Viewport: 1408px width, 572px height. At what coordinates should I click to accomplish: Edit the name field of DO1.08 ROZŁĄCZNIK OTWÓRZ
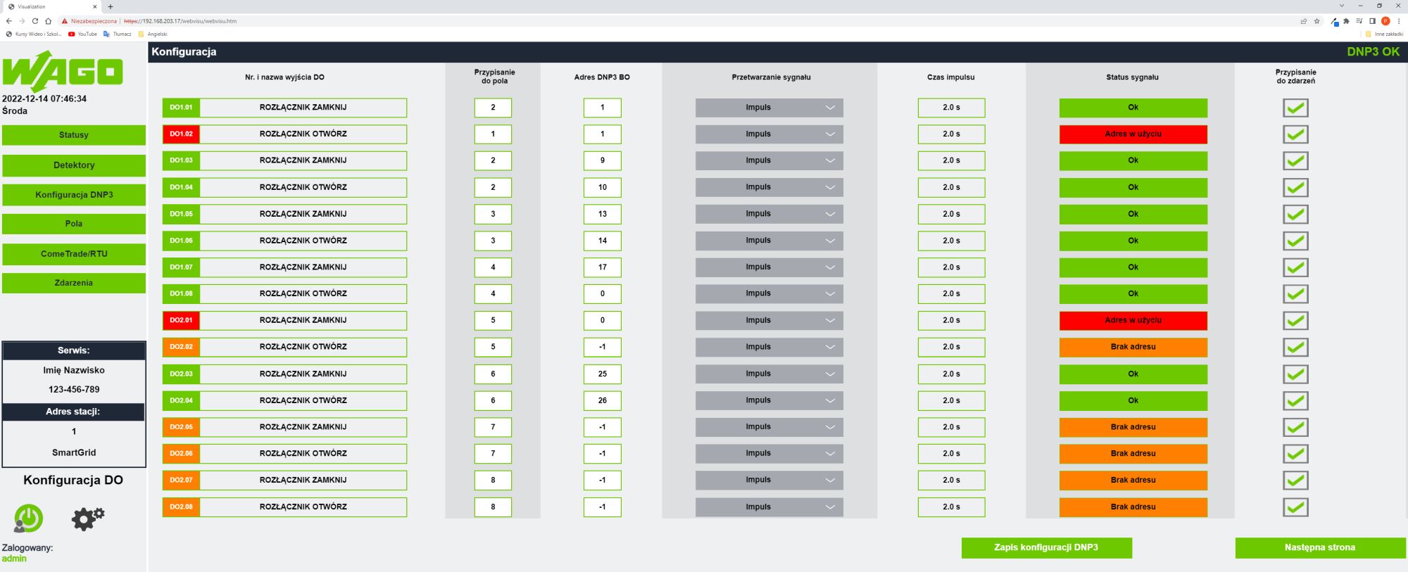[303, 293]
